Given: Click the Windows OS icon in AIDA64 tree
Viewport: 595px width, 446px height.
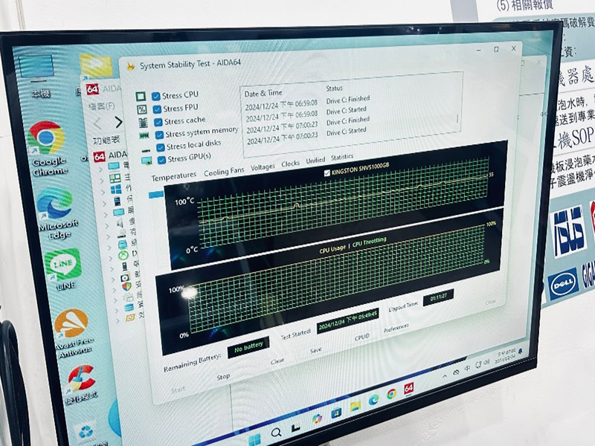Looking at the screenshot, I should (116, 189).
